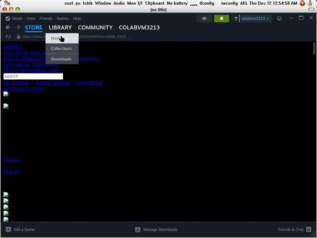Click the Action Games breadcrumb link
The image size is (317, 238).
(53, 82)
